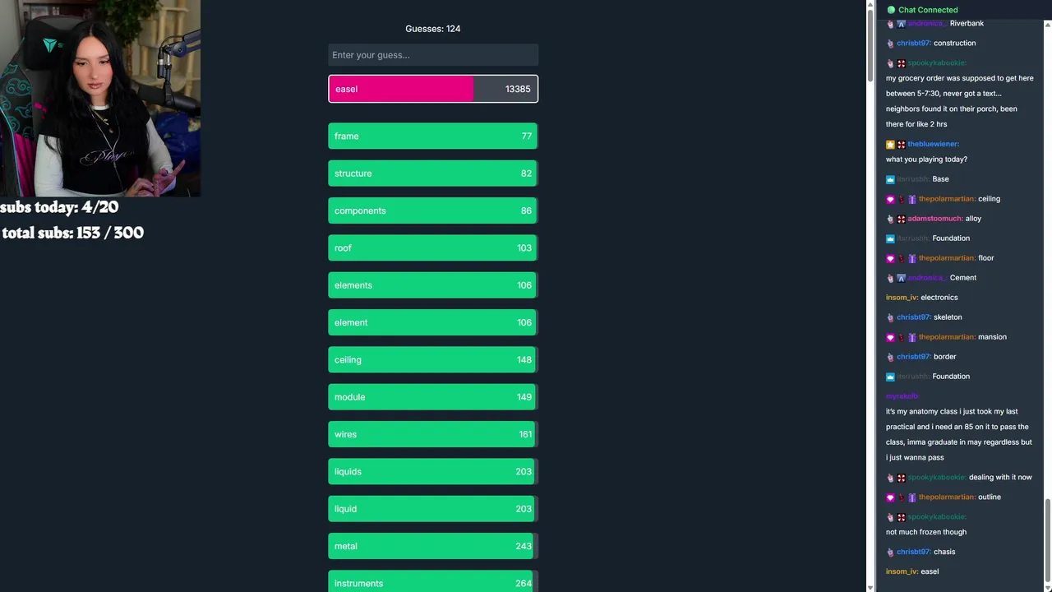Screen dimensions: 1052x592
Task: Click the page scrollbar's up arrow
Action: tap(870, 5)
